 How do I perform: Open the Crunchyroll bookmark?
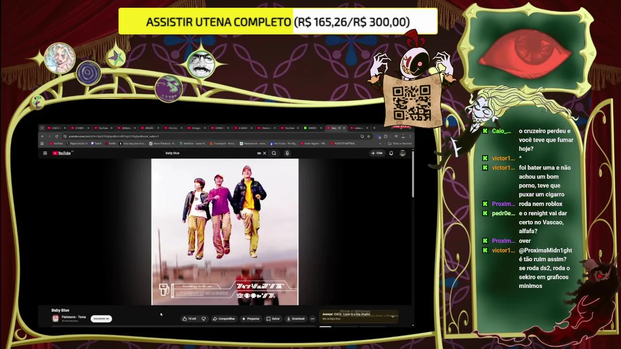pyautogui.click(x=223, y=143)
